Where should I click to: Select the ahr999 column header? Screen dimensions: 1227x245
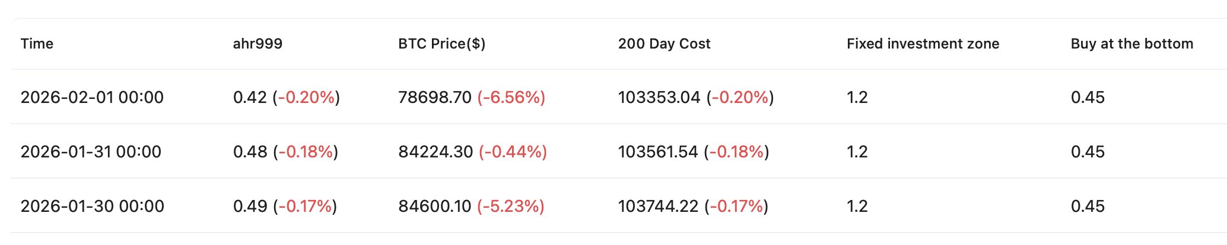[x=258, y=44]
